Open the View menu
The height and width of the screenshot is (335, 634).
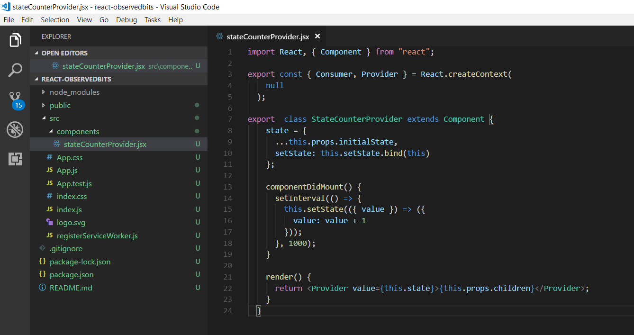[x=84, y=20]
